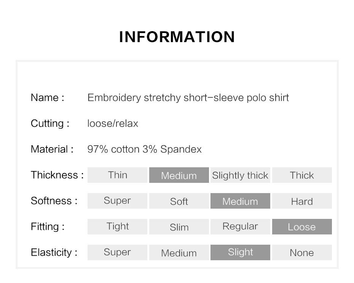Pick the Slim fitting option
The width and height of the screenshot is (354, 283).
(179, 226)
